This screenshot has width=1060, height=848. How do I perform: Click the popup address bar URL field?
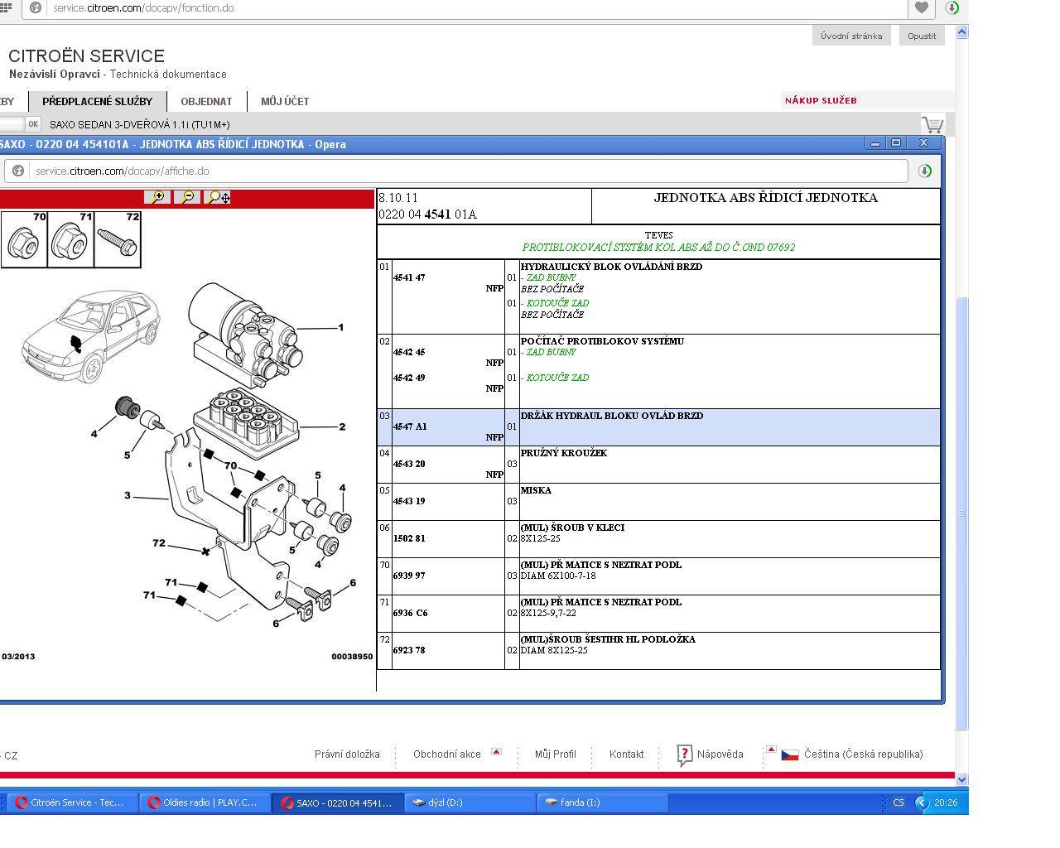[456, 171]
